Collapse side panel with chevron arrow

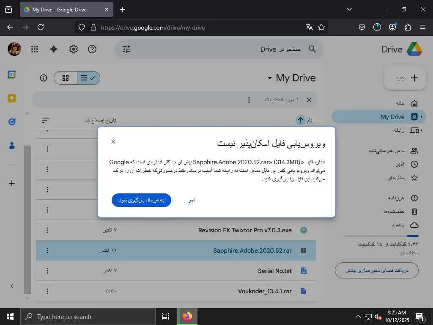point(12,286)
